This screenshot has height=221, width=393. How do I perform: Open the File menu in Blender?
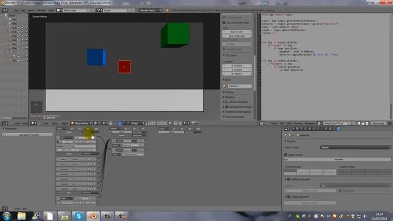click(16, 10)
